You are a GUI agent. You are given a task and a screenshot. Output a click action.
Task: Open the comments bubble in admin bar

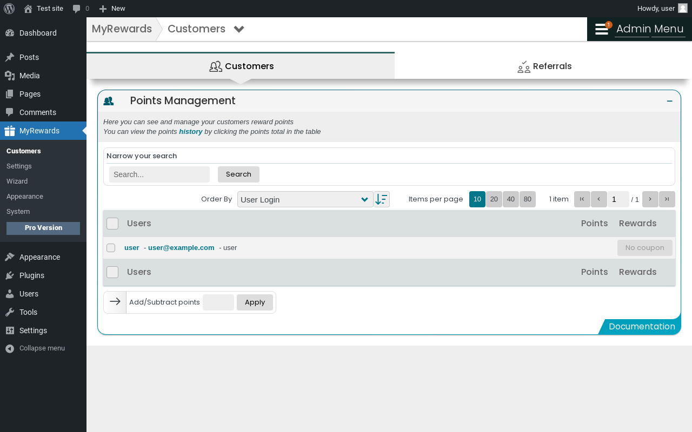[x=77, y=9]
